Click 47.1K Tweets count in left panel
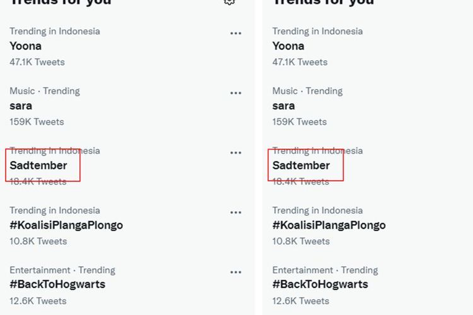The image size is (473, 315). tap(37, 62)
